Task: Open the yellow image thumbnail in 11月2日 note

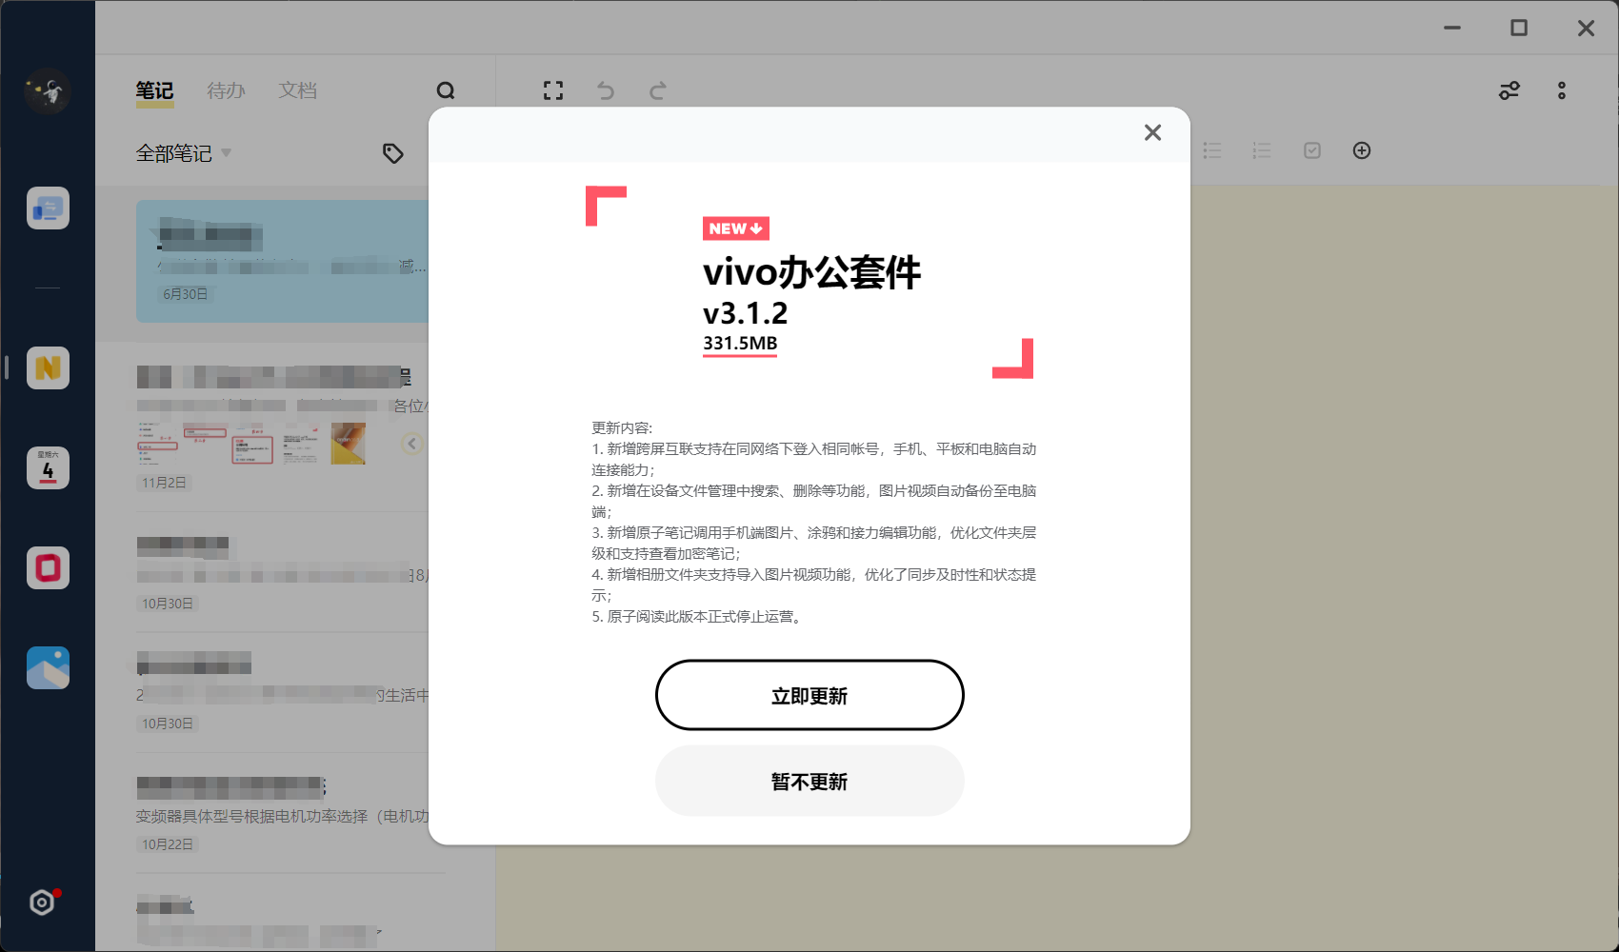Action: (349, 444)
